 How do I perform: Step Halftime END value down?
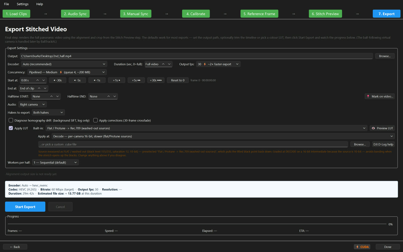(115, 96)
